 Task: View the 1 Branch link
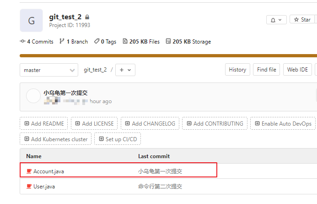point(74,42)
